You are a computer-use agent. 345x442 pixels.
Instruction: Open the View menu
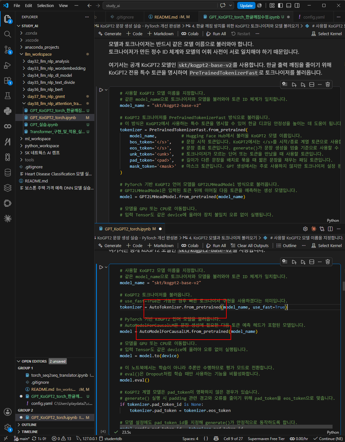pyautogui.click(x=63, y=5)
